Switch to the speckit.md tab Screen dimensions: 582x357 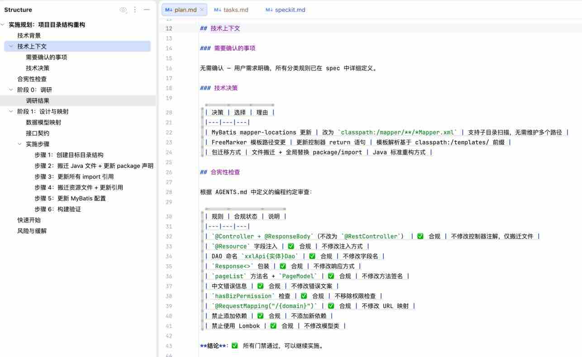[286, 10]
